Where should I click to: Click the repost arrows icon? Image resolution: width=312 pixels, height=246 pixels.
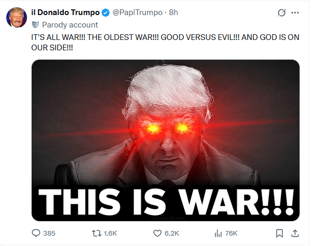(97, 233)
